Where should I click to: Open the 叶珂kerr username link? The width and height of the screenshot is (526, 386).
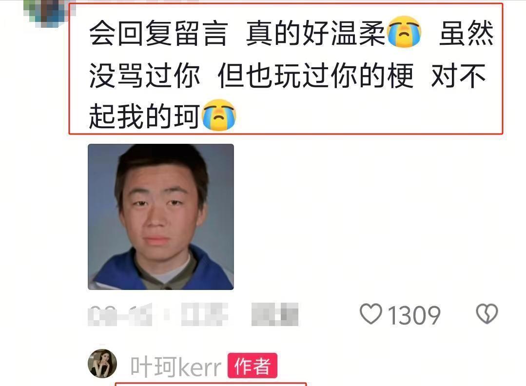[x=176, y=367]
